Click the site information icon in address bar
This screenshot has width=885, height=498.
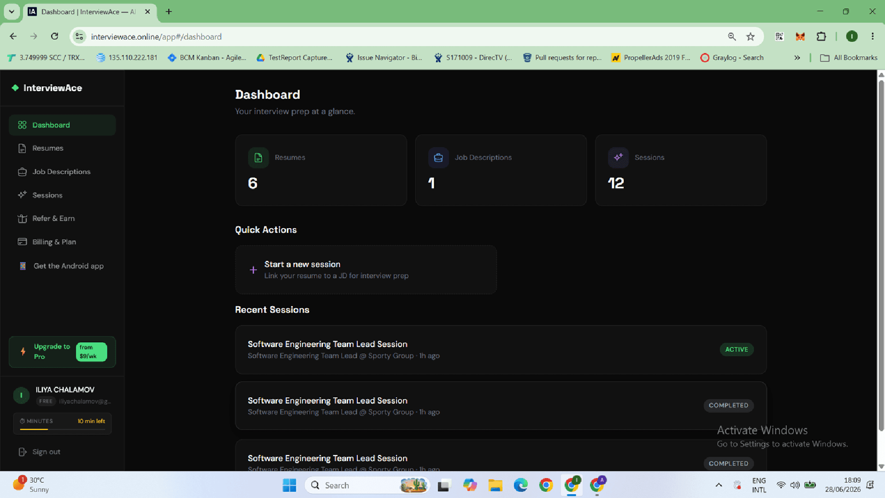(79, 36)
